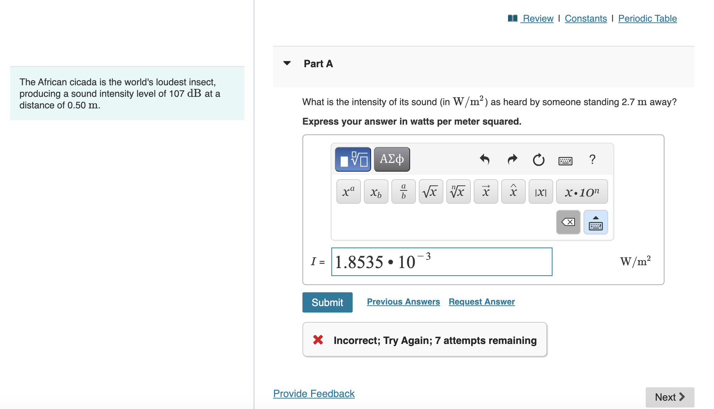Insert square root template
Viewport: 714px width, 409px height.
431,191
